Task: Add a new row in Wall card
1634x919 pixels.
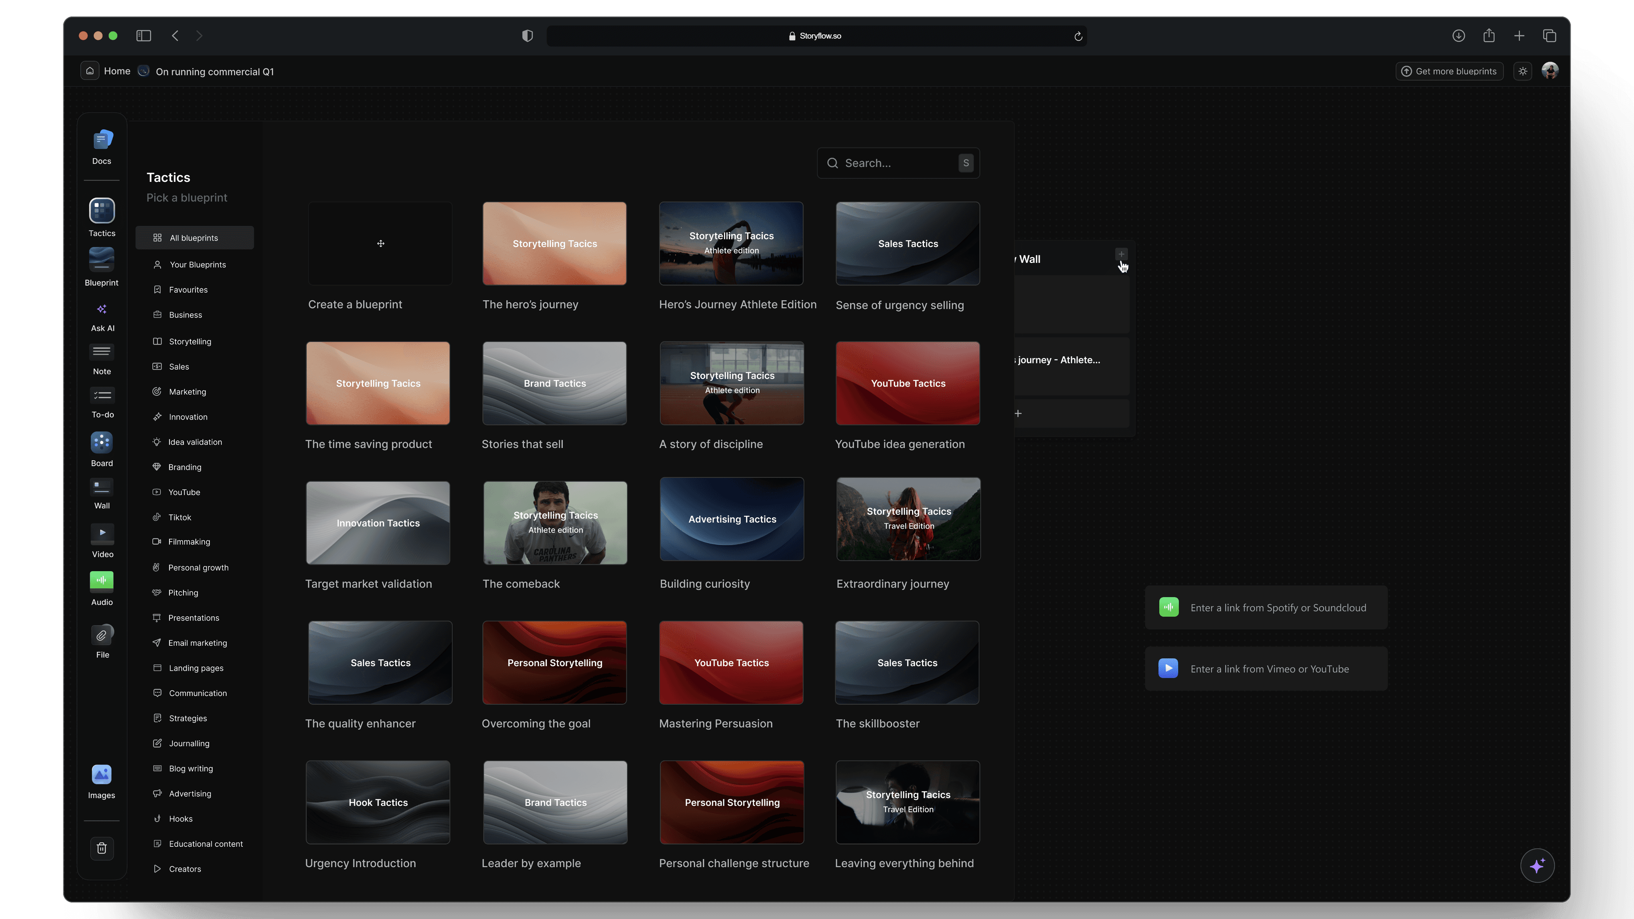Action: pos(1018,414)
